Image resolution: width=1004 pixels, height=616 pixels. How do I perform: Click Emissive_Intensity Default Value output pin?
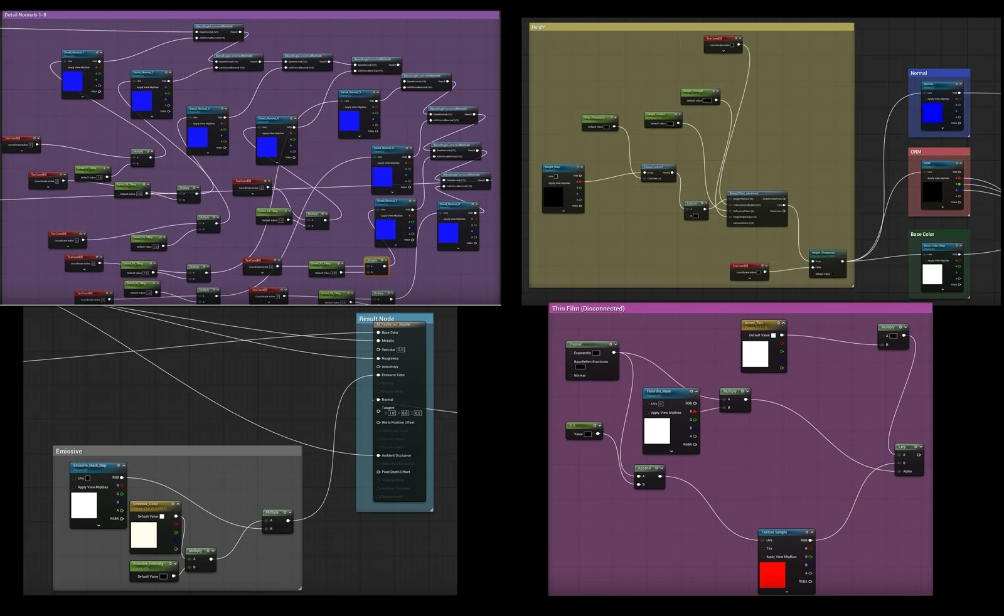tap(174, 576)
